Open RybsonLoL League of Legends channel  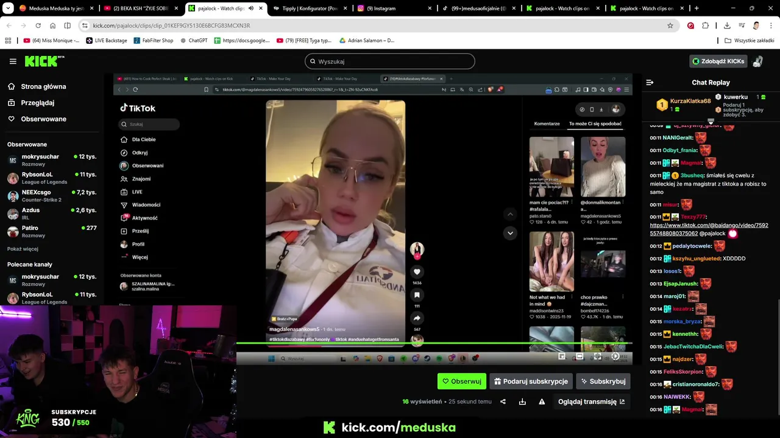(x=52, y=178)
